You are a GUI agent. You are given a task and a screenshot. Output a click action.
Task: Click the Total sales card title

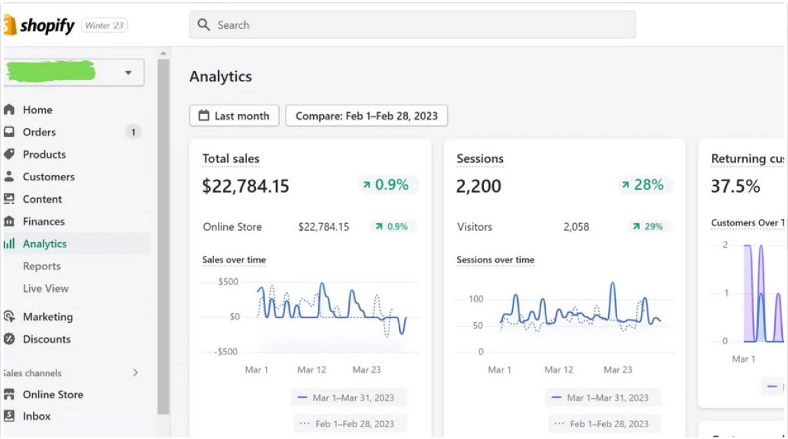coord(230,159)
